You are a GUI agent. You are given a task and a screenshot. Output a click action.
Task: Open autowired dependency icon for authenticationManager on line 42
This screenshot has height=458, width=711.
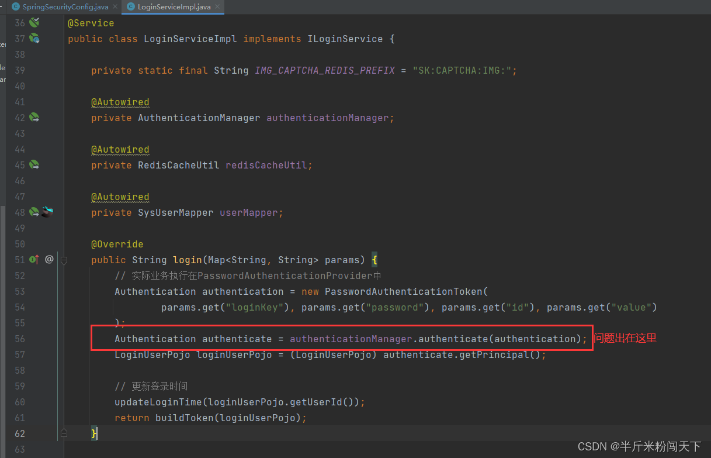34,118
